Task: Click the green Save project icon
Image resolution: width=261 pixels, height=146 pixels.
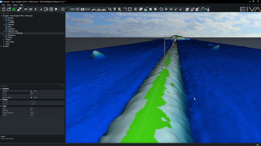Action: [x=14, y=9]
